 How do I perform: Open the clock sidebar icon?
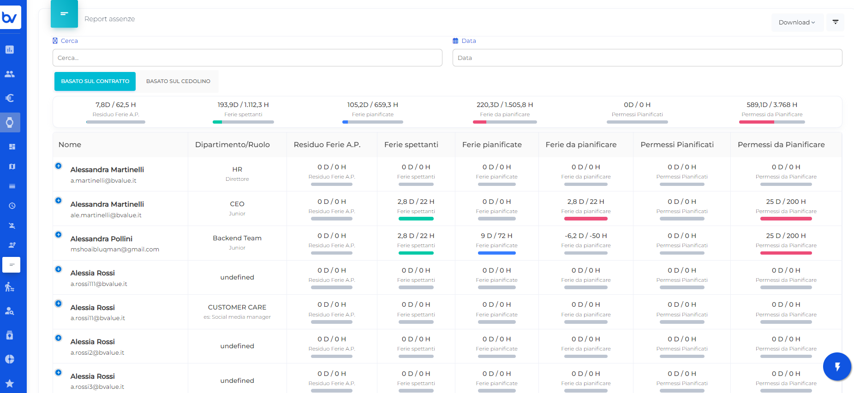pos(12,206)
